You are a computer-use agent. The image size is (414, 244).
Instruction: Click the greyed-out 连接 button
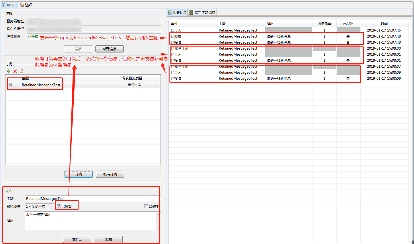[78, 49]
